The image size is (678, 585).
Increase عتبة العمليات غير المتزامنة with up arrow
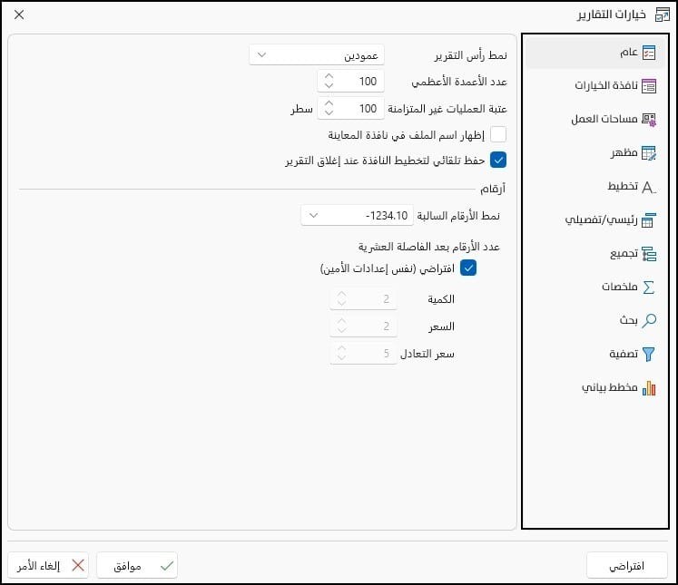pos(329,103)
